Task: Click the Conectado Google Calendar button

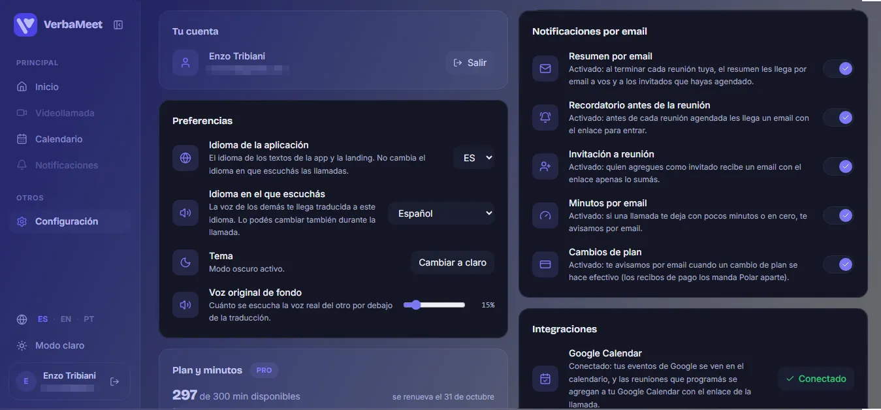Action: click(x=816, y=379)
